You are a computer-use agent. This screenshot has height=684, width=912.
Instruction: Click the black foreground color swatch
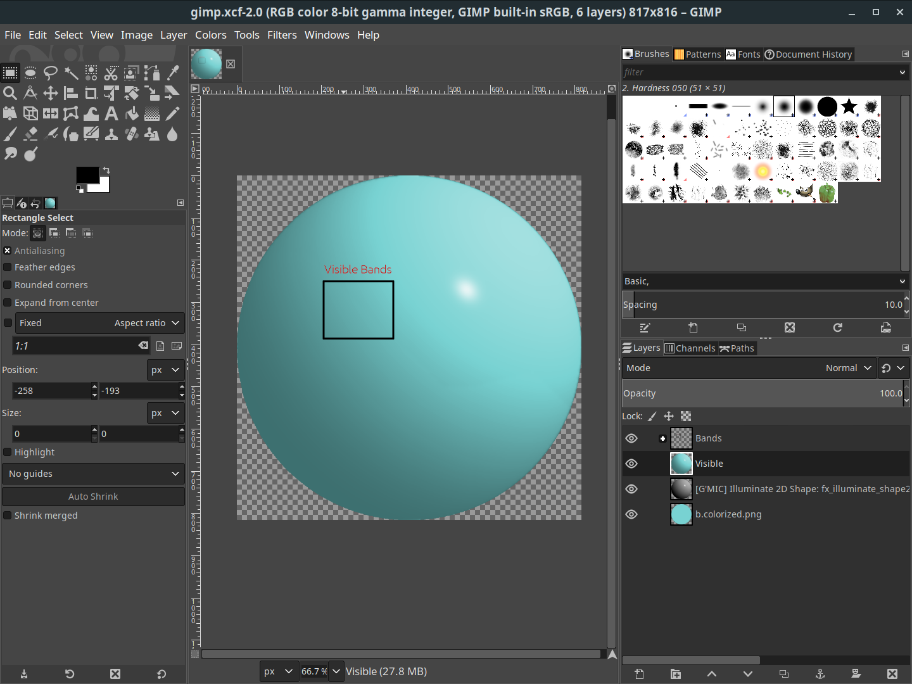coord(87,175)
